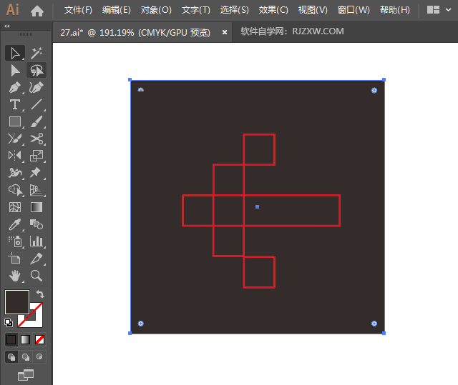Enable Draw Normal mode
Image resolution: width=458 pixels, height=385 pixels.
[x=11, y=356]
